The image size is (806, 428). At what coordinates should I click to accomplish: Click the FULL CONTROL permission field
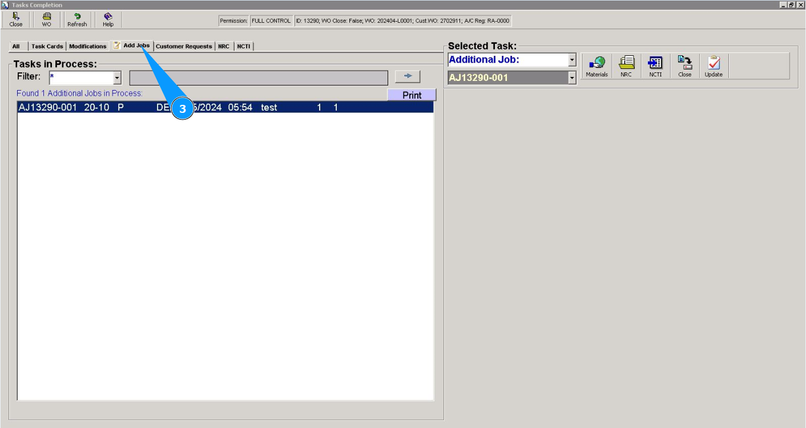pos(271,21)
